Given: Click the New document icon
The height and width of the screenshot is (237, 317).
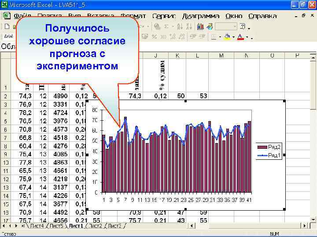Looking at the screenshot, I should click(7, 26).
